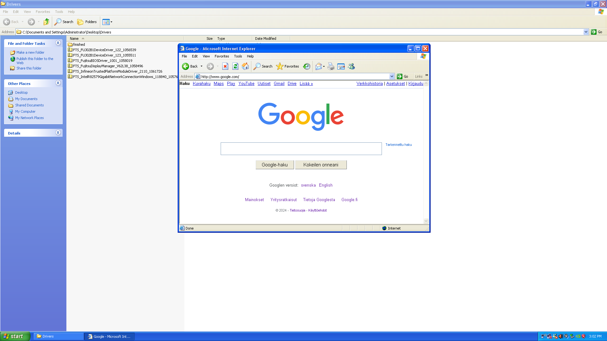Open YouTube link on Google page
This screenshot has width=607, height=341.
[246, 84]
